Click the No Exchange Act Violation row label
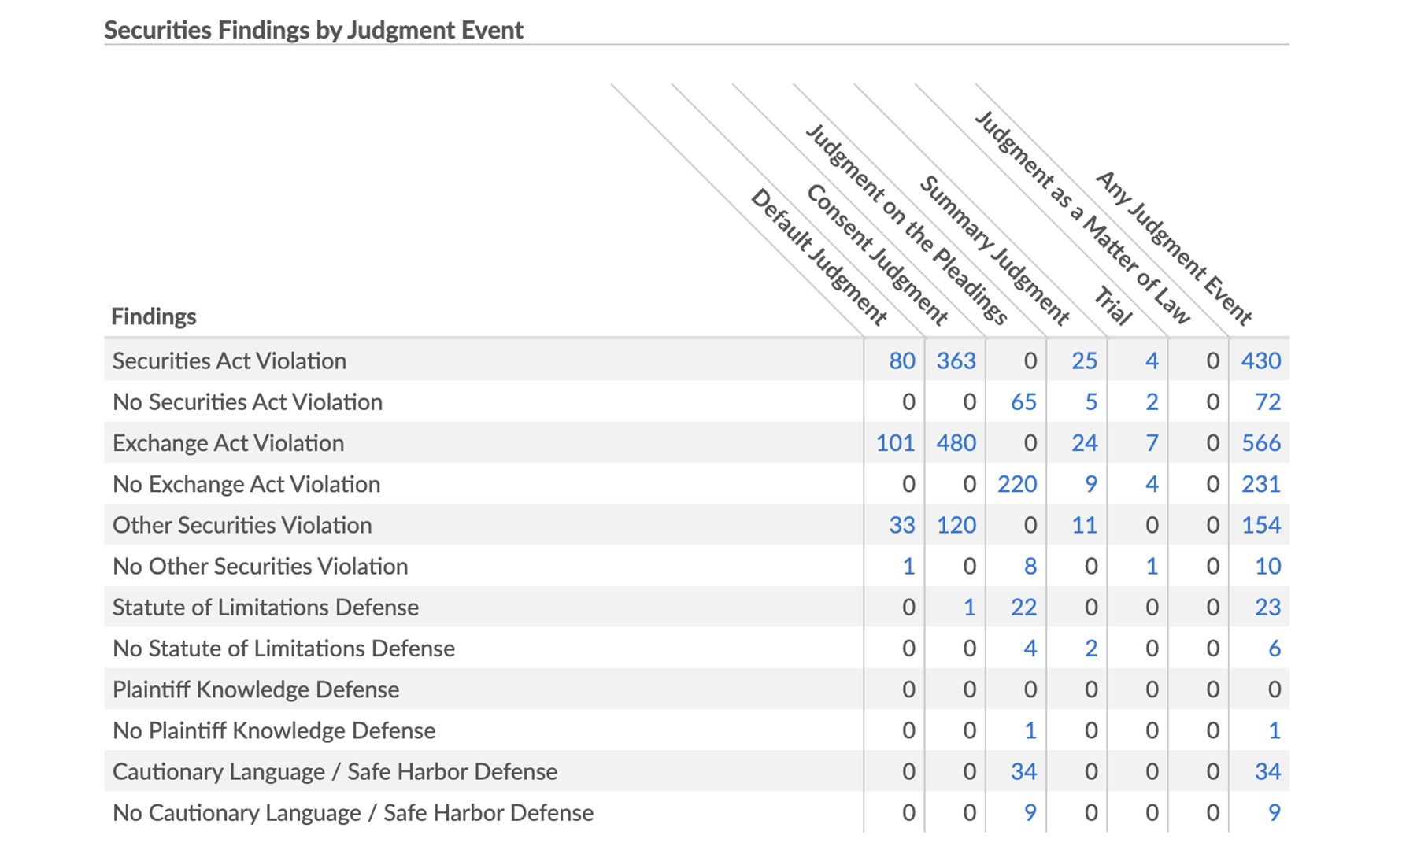The height and width of the screenshot is (861, 1417). (x=246, y=483)
